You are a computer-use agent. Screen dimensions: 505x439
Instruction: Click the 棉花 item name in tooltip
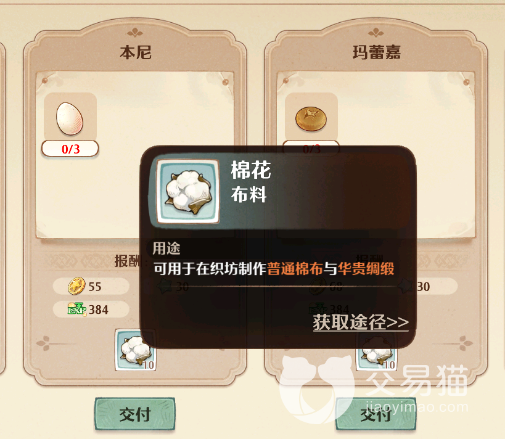251,170
